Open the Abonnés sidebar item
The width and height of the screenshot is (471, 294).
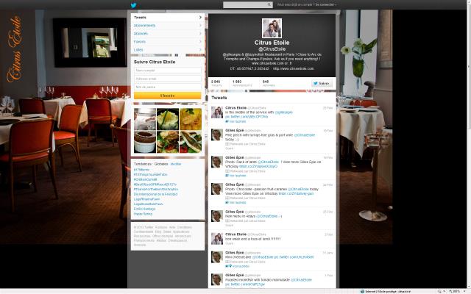(x=168, y=34)
